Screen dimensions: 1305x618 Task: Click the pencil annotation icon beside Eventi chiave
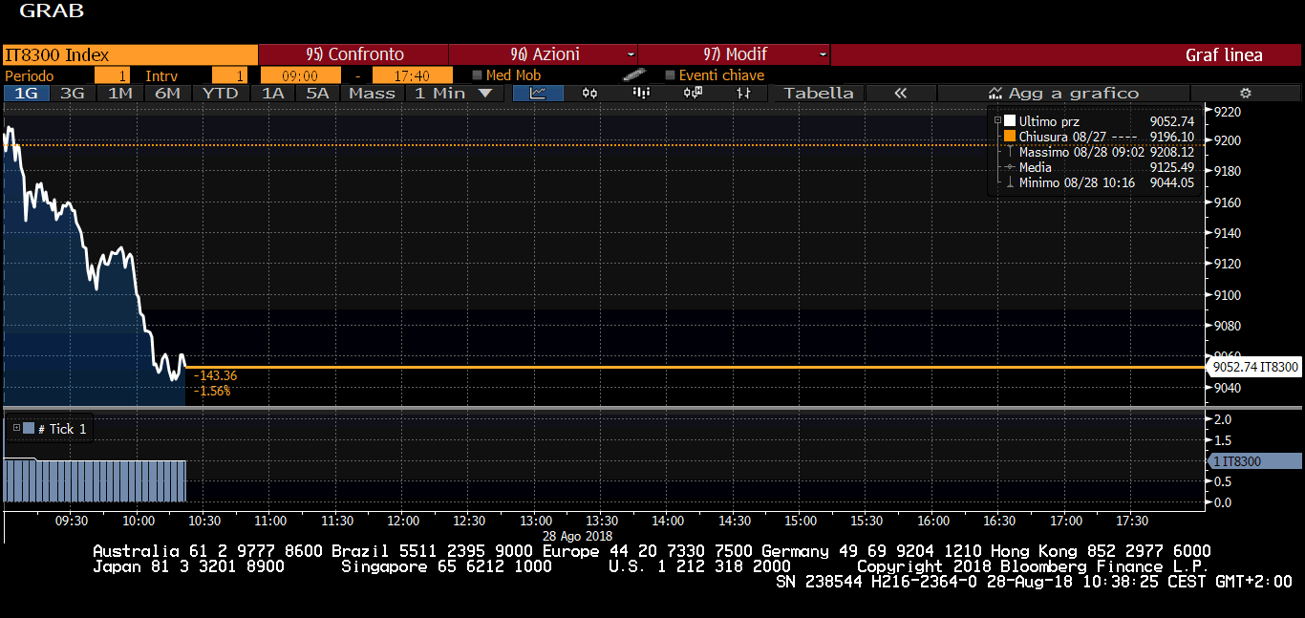[x=632, y=75]
